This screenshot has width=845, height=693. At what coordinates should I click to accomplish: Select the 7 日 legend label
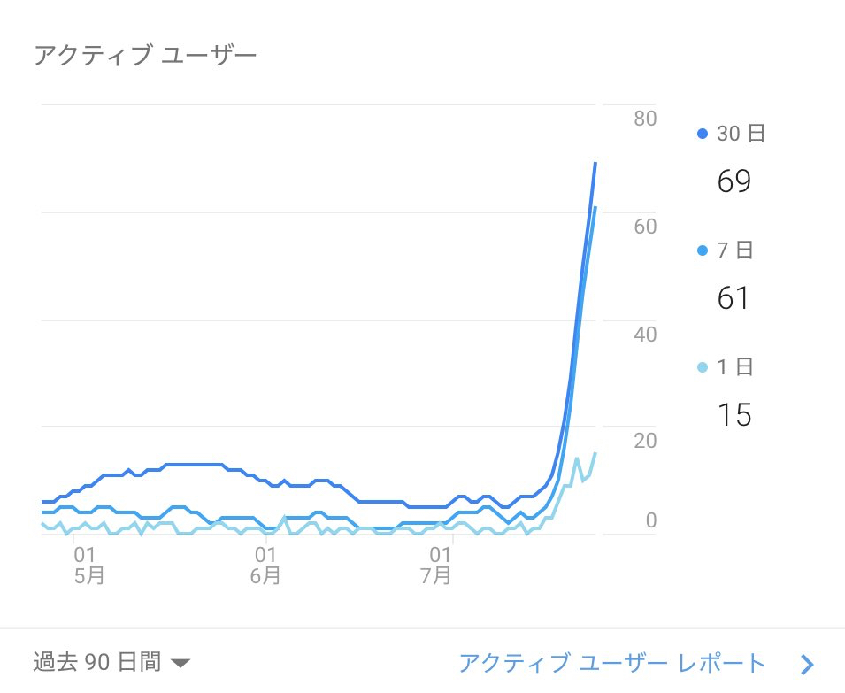point(734,250)
